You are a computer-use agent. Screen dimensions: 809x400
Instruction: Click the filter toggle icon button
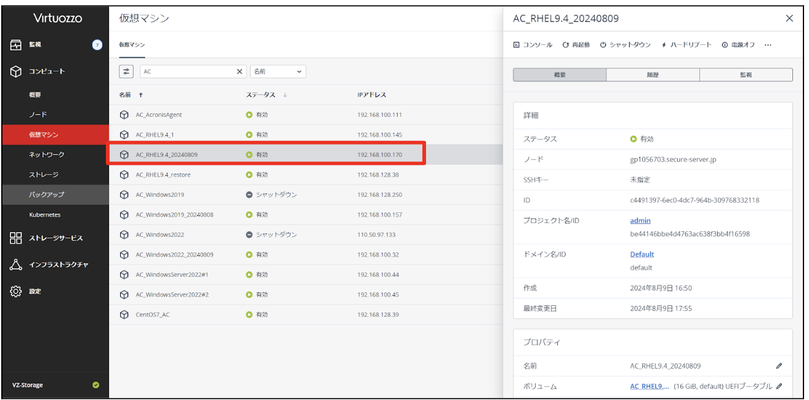pyautogui.click(x=127, y=71)
